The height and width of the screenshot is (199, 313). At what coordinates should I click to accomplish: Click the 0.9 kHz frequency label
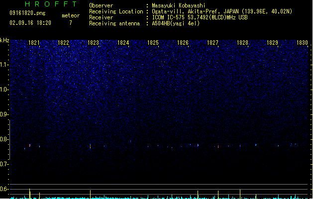coord(4,114)
